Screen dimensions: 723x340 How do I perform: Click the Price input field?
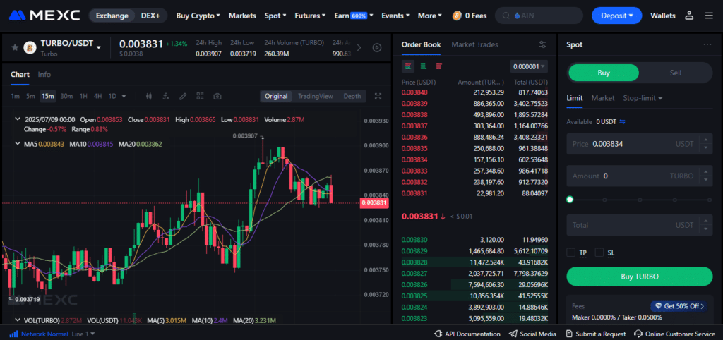pyautogui.click(x=640, y=144)
